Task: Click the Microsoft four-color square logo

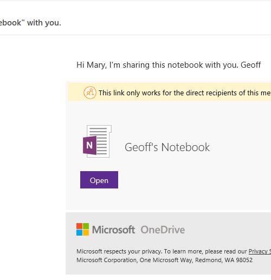Action: (x=82, y=230)
